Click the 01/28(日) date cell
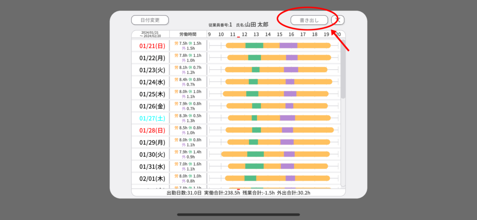The image size is (477, 220). tap(150, 130)
